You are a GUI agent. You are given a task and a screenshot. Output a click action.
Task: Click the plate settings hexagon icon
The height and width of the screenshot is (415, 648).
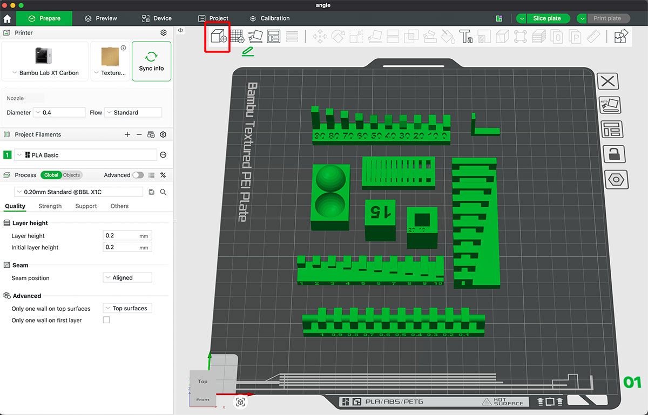point(616,179)
